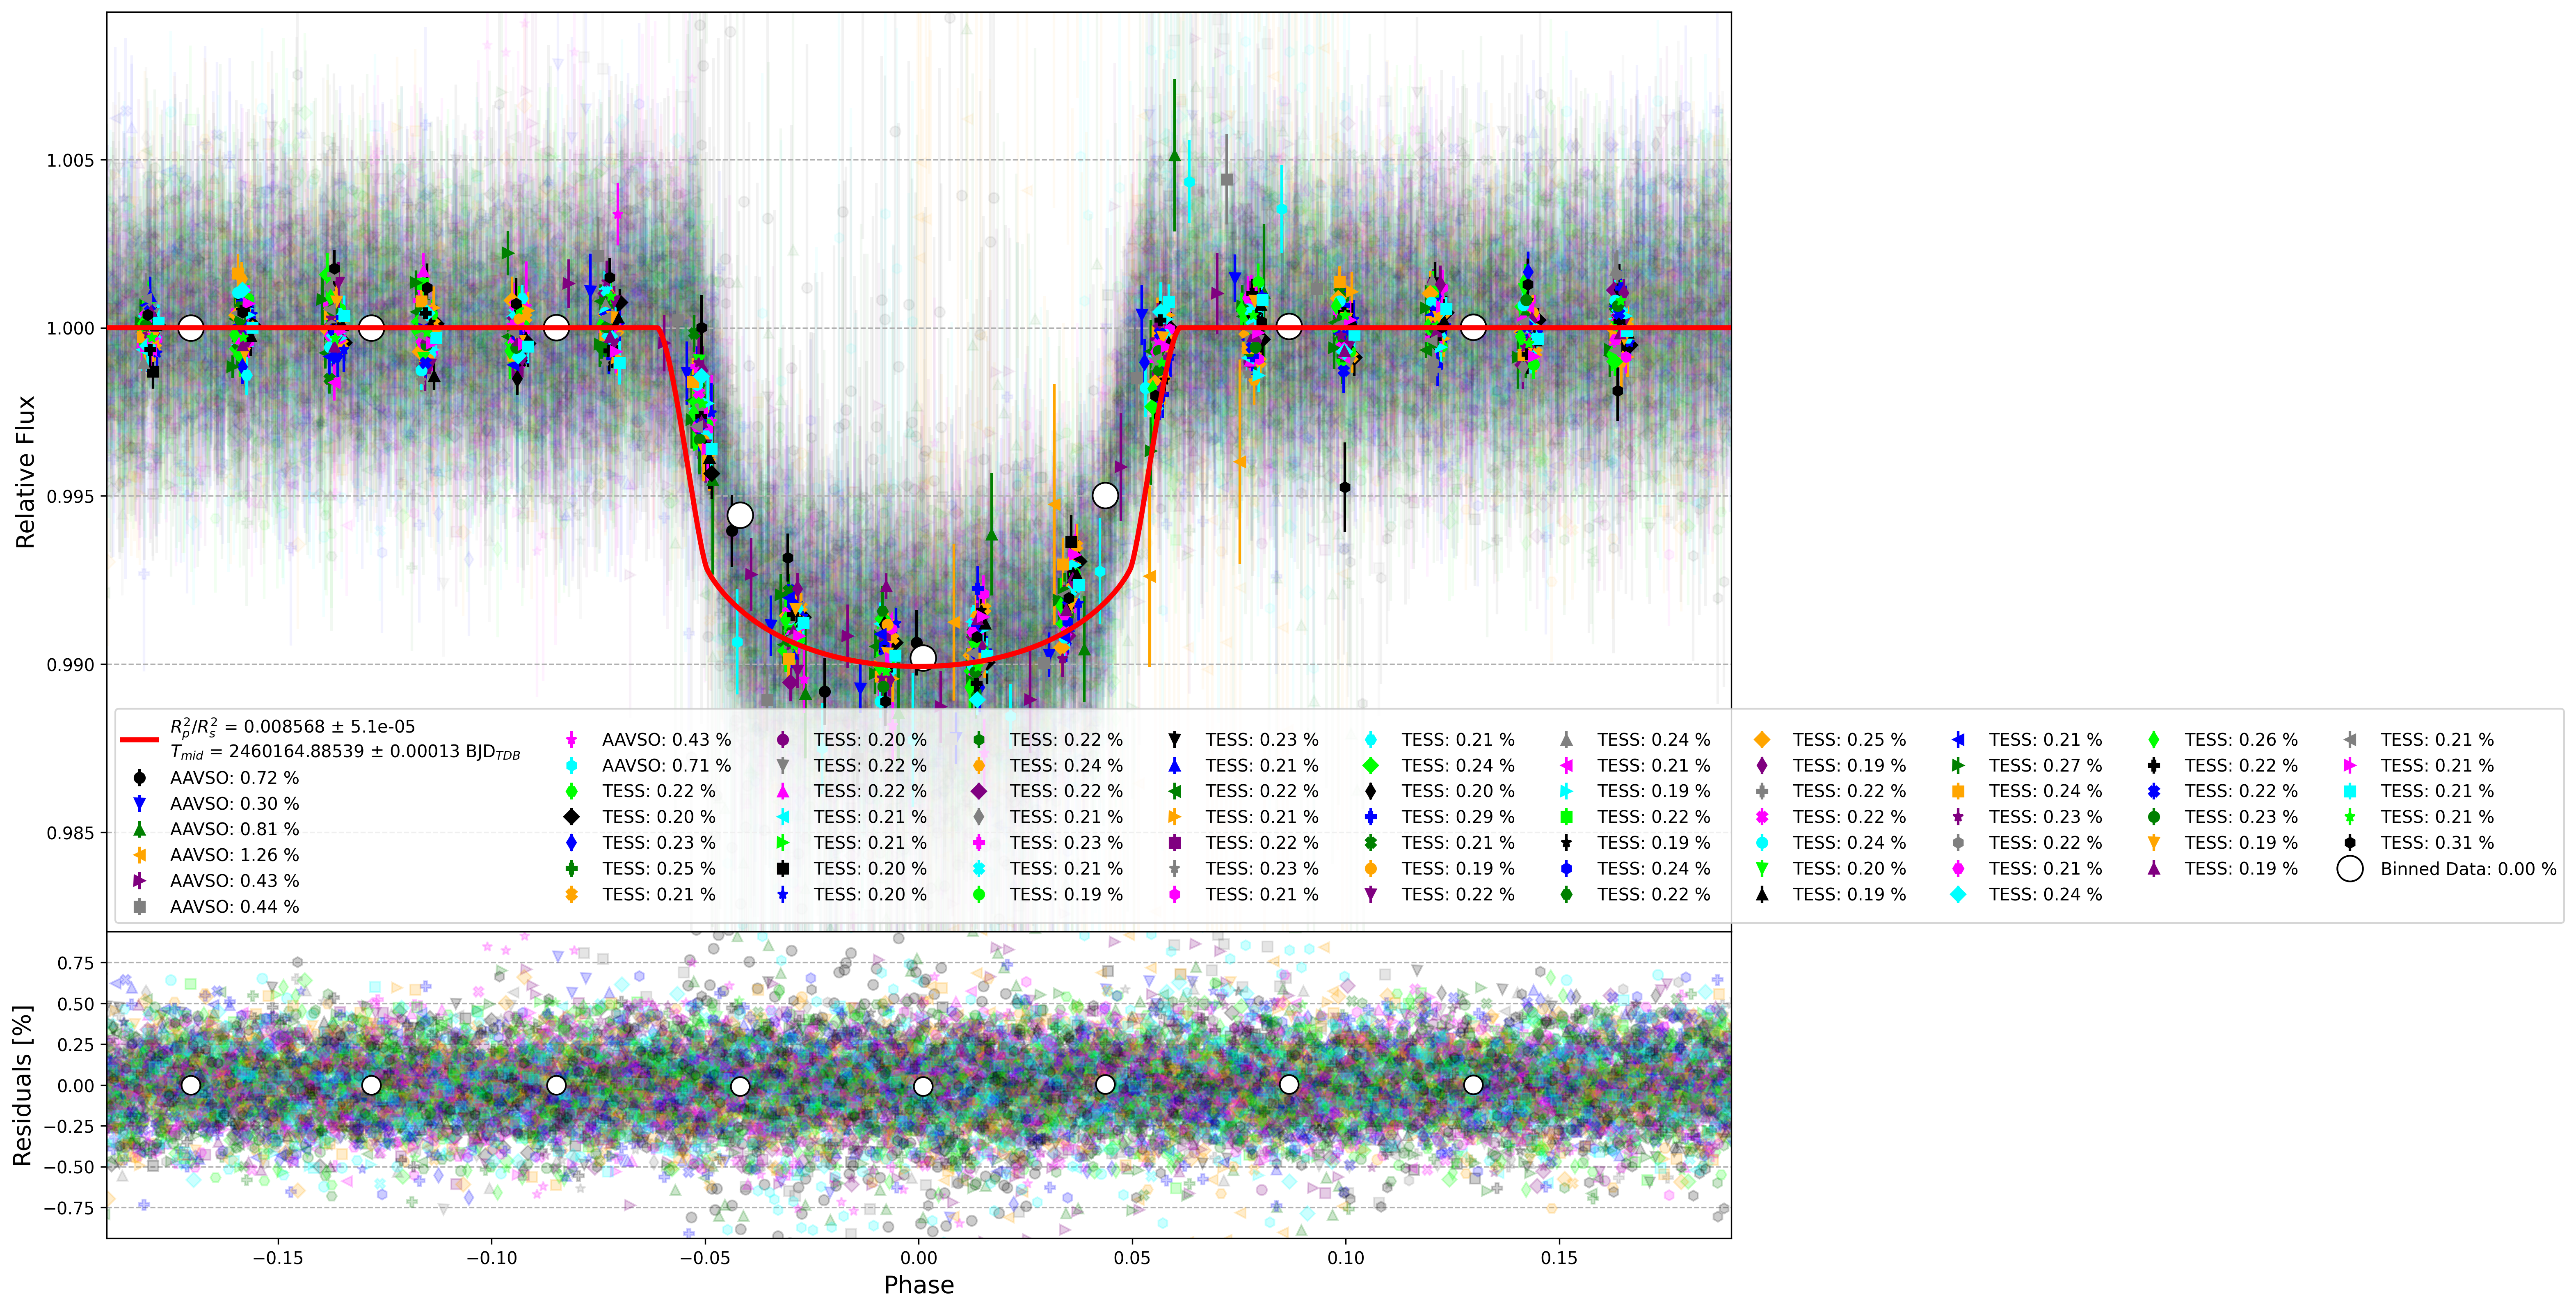Click the 0.05 tick on Phase axis
This screenshot has width=2576, height=1310.
click(x=1132, y=1258)
